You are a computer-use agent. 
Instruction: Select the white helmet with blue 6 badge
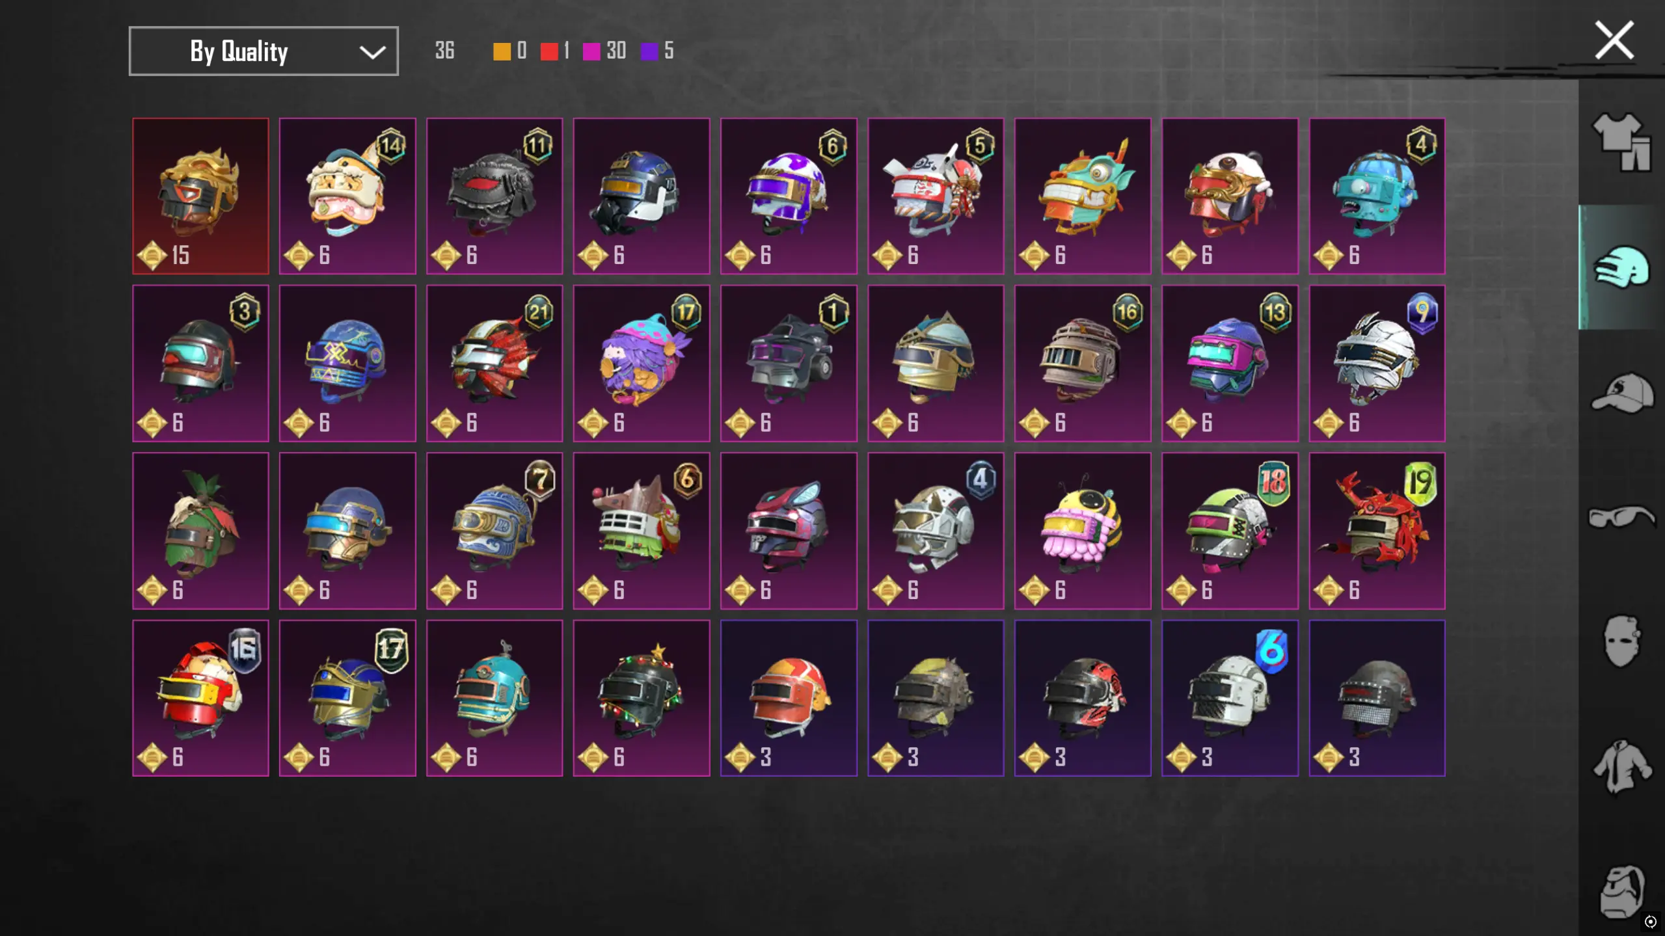click(1230, 698)
